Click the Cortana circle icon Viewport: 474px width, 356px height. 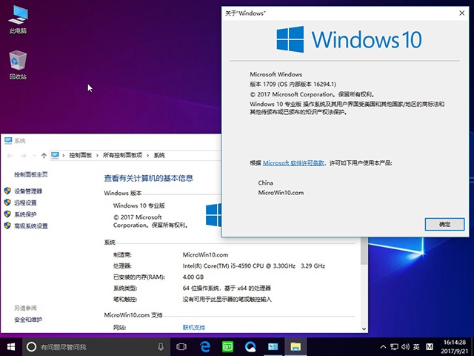click(31, 346)
